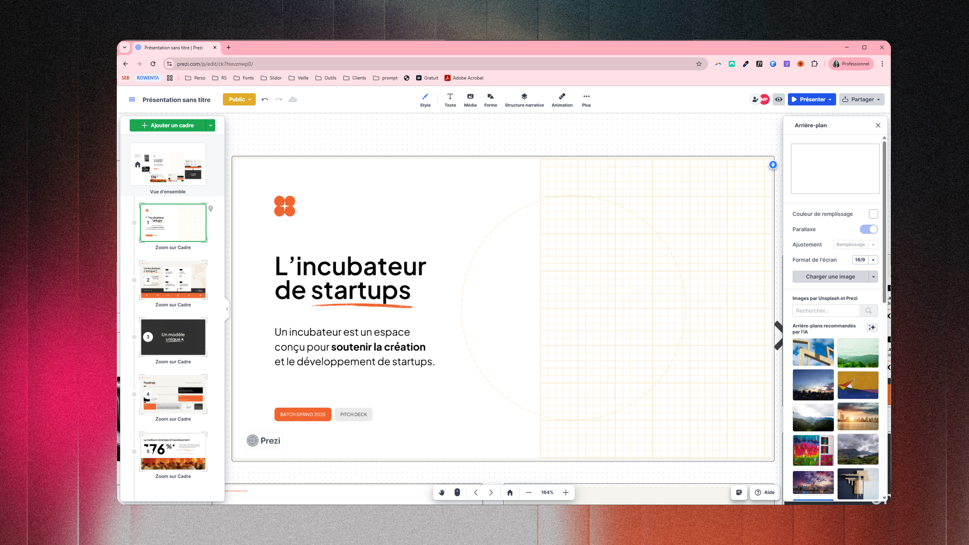Toggle the Parallaxe switch
Screen dimensions: 969x545
(868, 229)
